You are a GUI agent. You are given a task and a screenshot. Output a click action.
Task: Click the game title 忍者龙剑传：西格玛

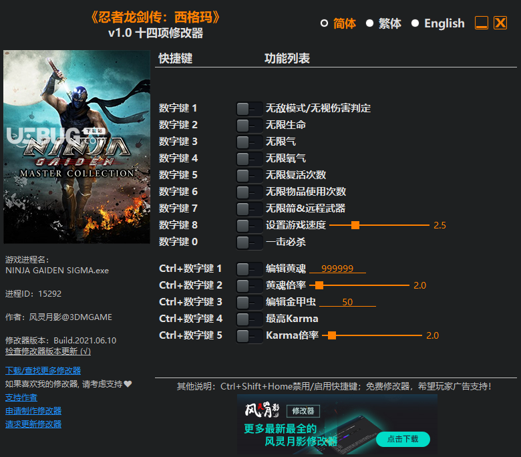(x=155, y=17)
